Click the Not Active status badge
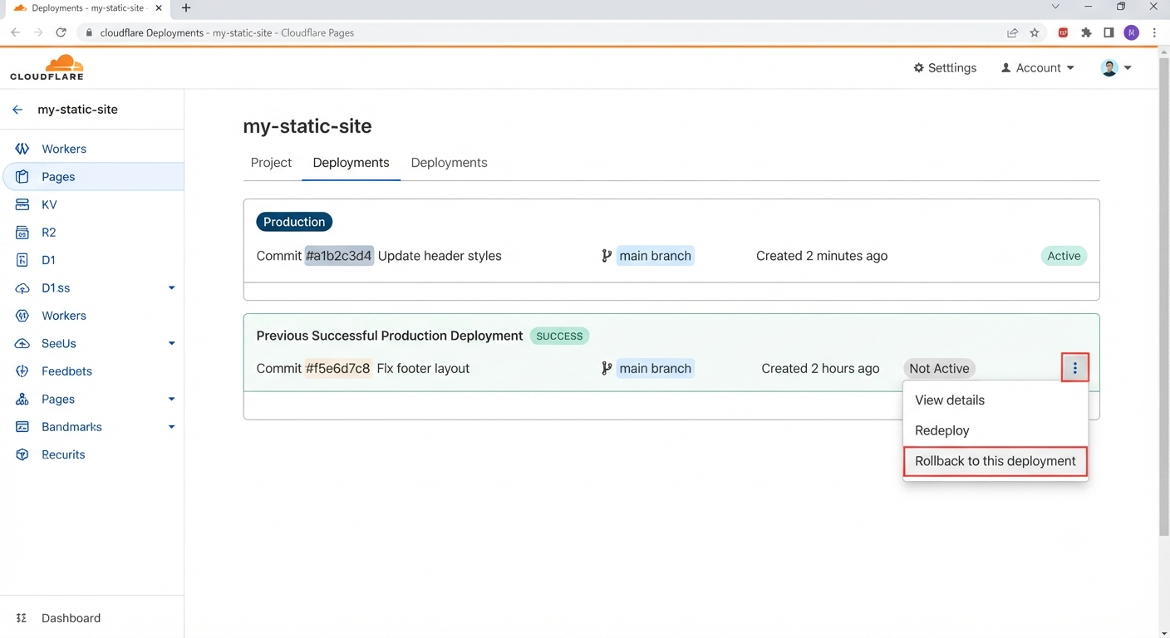 pyautogui.click(x=939, y=369)
